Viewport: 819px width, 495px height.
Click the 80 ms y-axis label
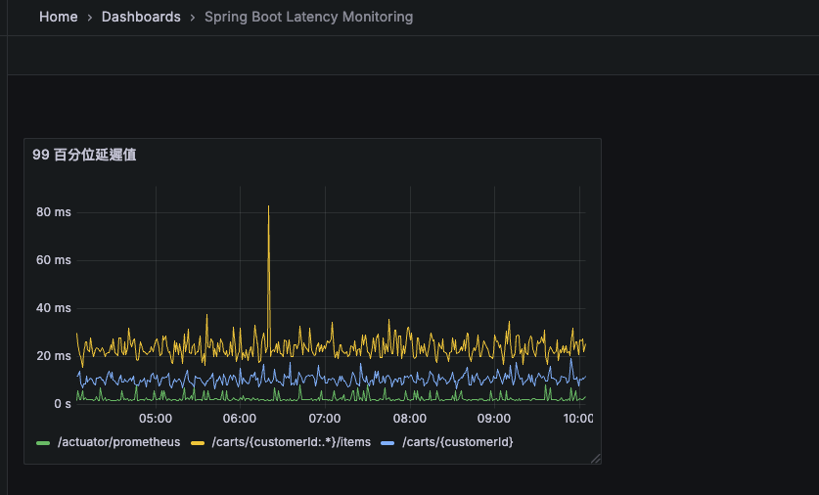pyautogui.click(x=54, y=212)
